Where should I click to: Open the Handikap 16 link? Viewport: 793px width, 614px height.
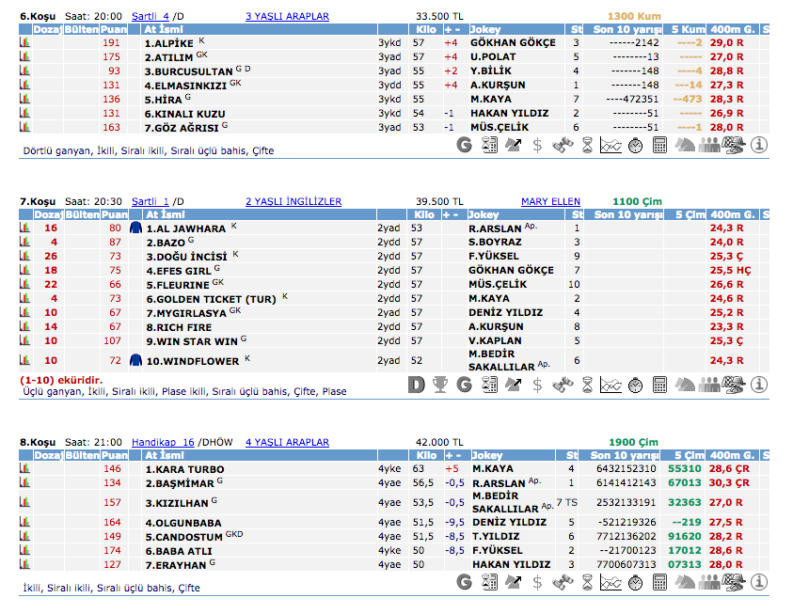click(163, 442)
